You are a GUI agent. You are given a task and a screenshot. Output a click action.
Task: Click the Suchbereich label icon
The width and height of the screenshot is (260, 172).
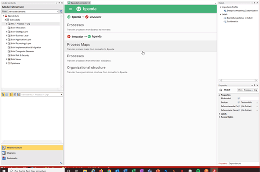(x=225, y=21)
